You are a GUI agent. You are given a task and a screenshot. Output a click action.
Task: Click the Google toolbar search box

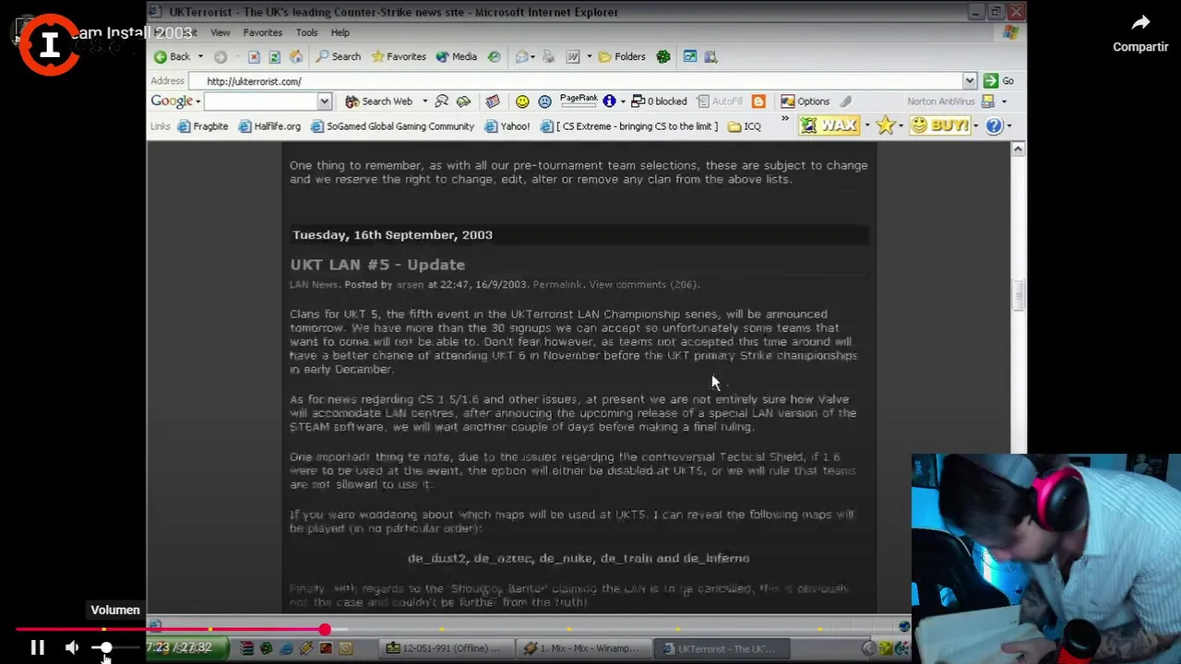tap(260, 101)
